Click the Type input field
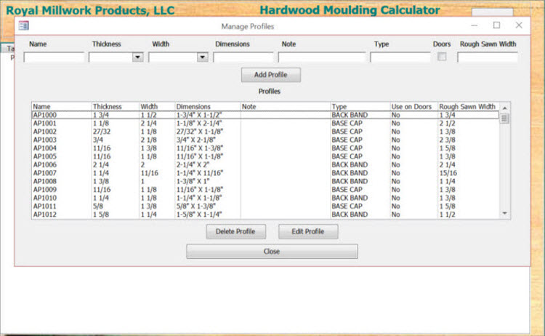Image resolution: width=545 pixels, height=336 pixels. (400, 57)
